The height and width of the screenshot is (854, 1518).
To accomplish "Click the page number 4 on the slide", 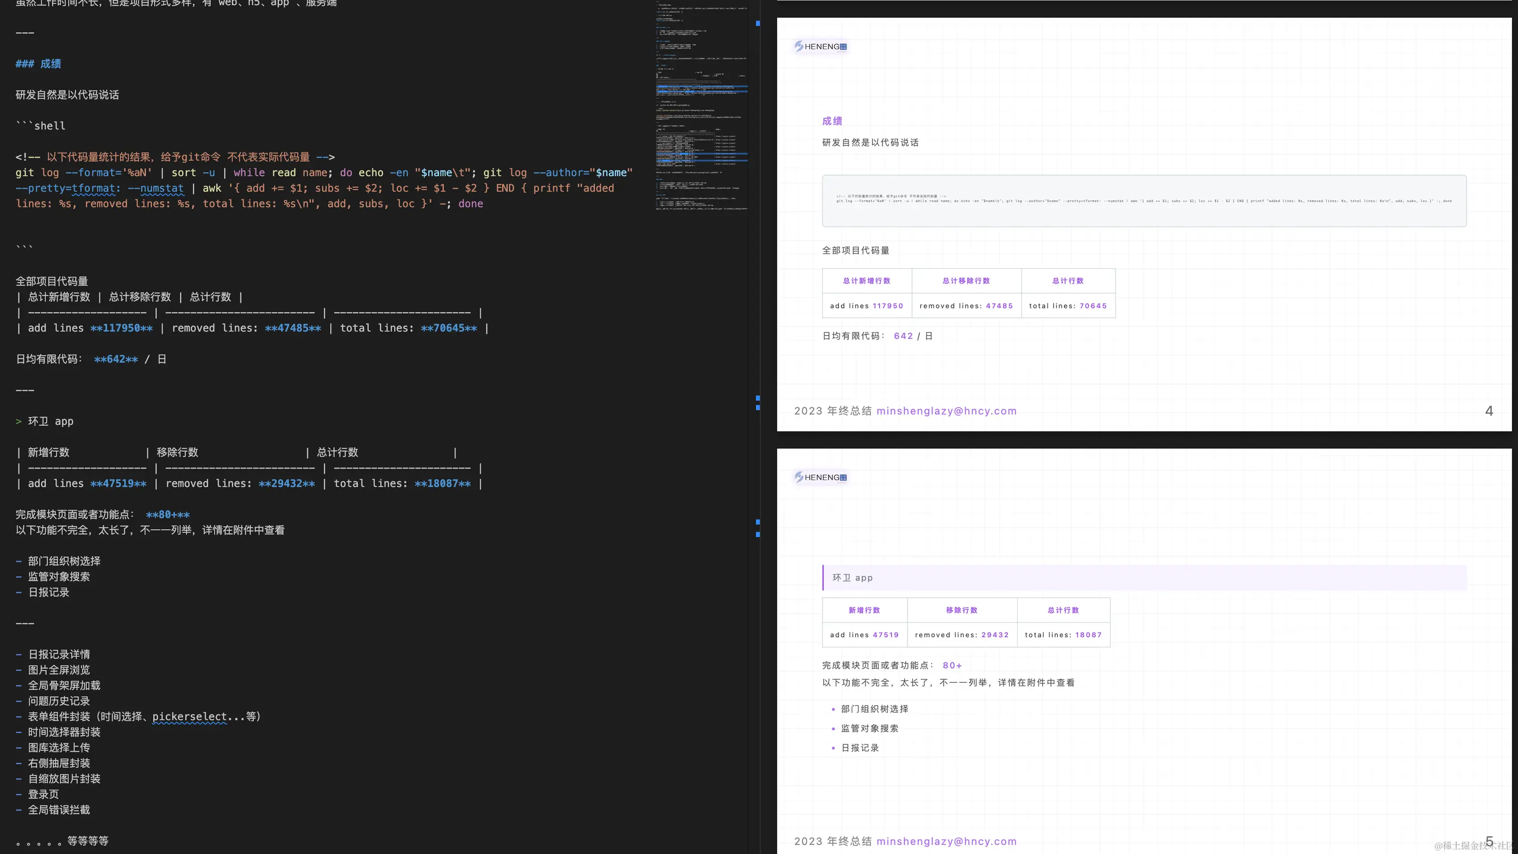I will coord(1488,411).
